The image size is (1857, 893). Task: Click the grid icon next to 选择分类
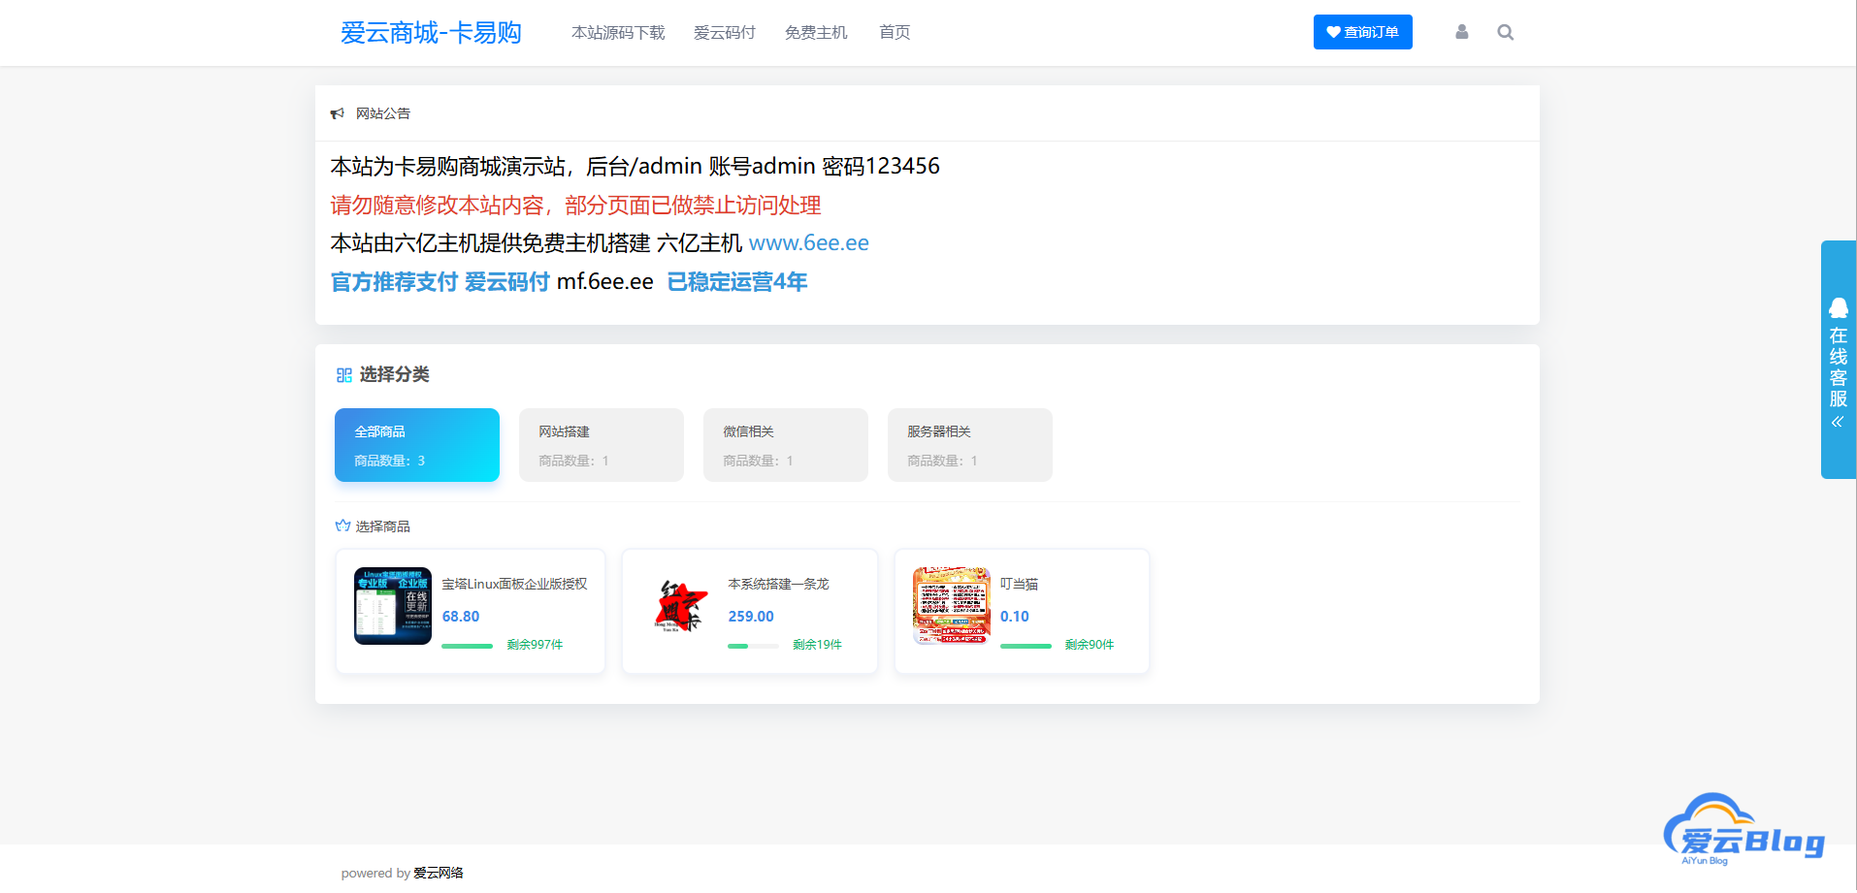(343, 374)
